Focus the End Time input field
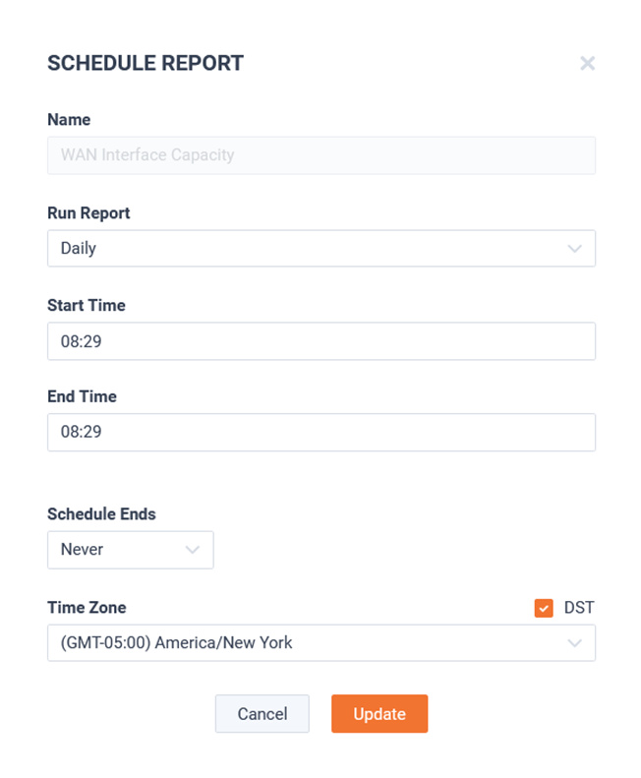Viewport: 641px width, 778px height. tap(321, 432)
